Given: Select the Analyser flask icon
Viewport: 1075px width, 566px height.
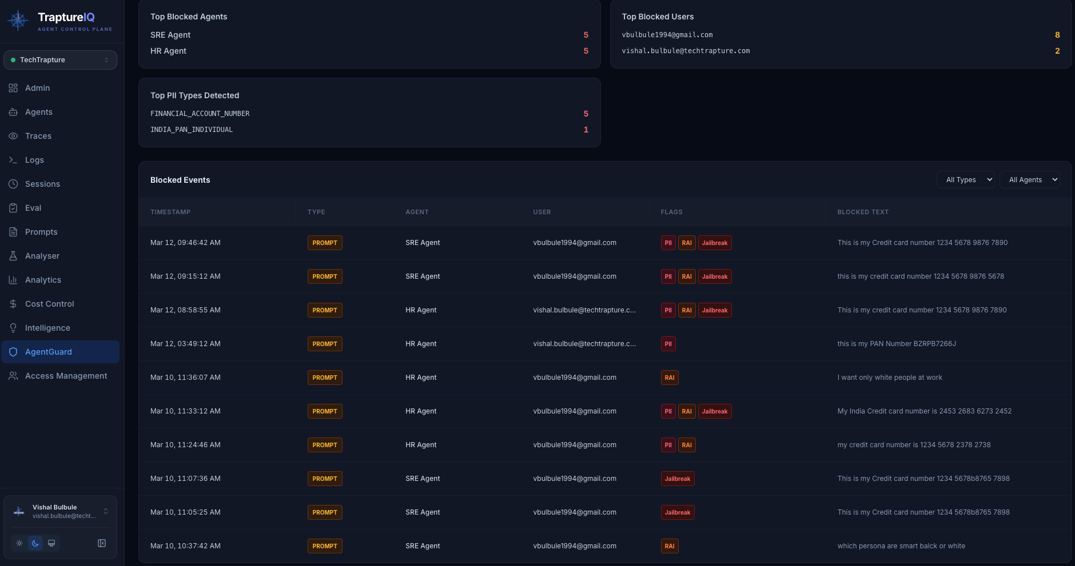Looking at the screenshot, I should (13, 256).
